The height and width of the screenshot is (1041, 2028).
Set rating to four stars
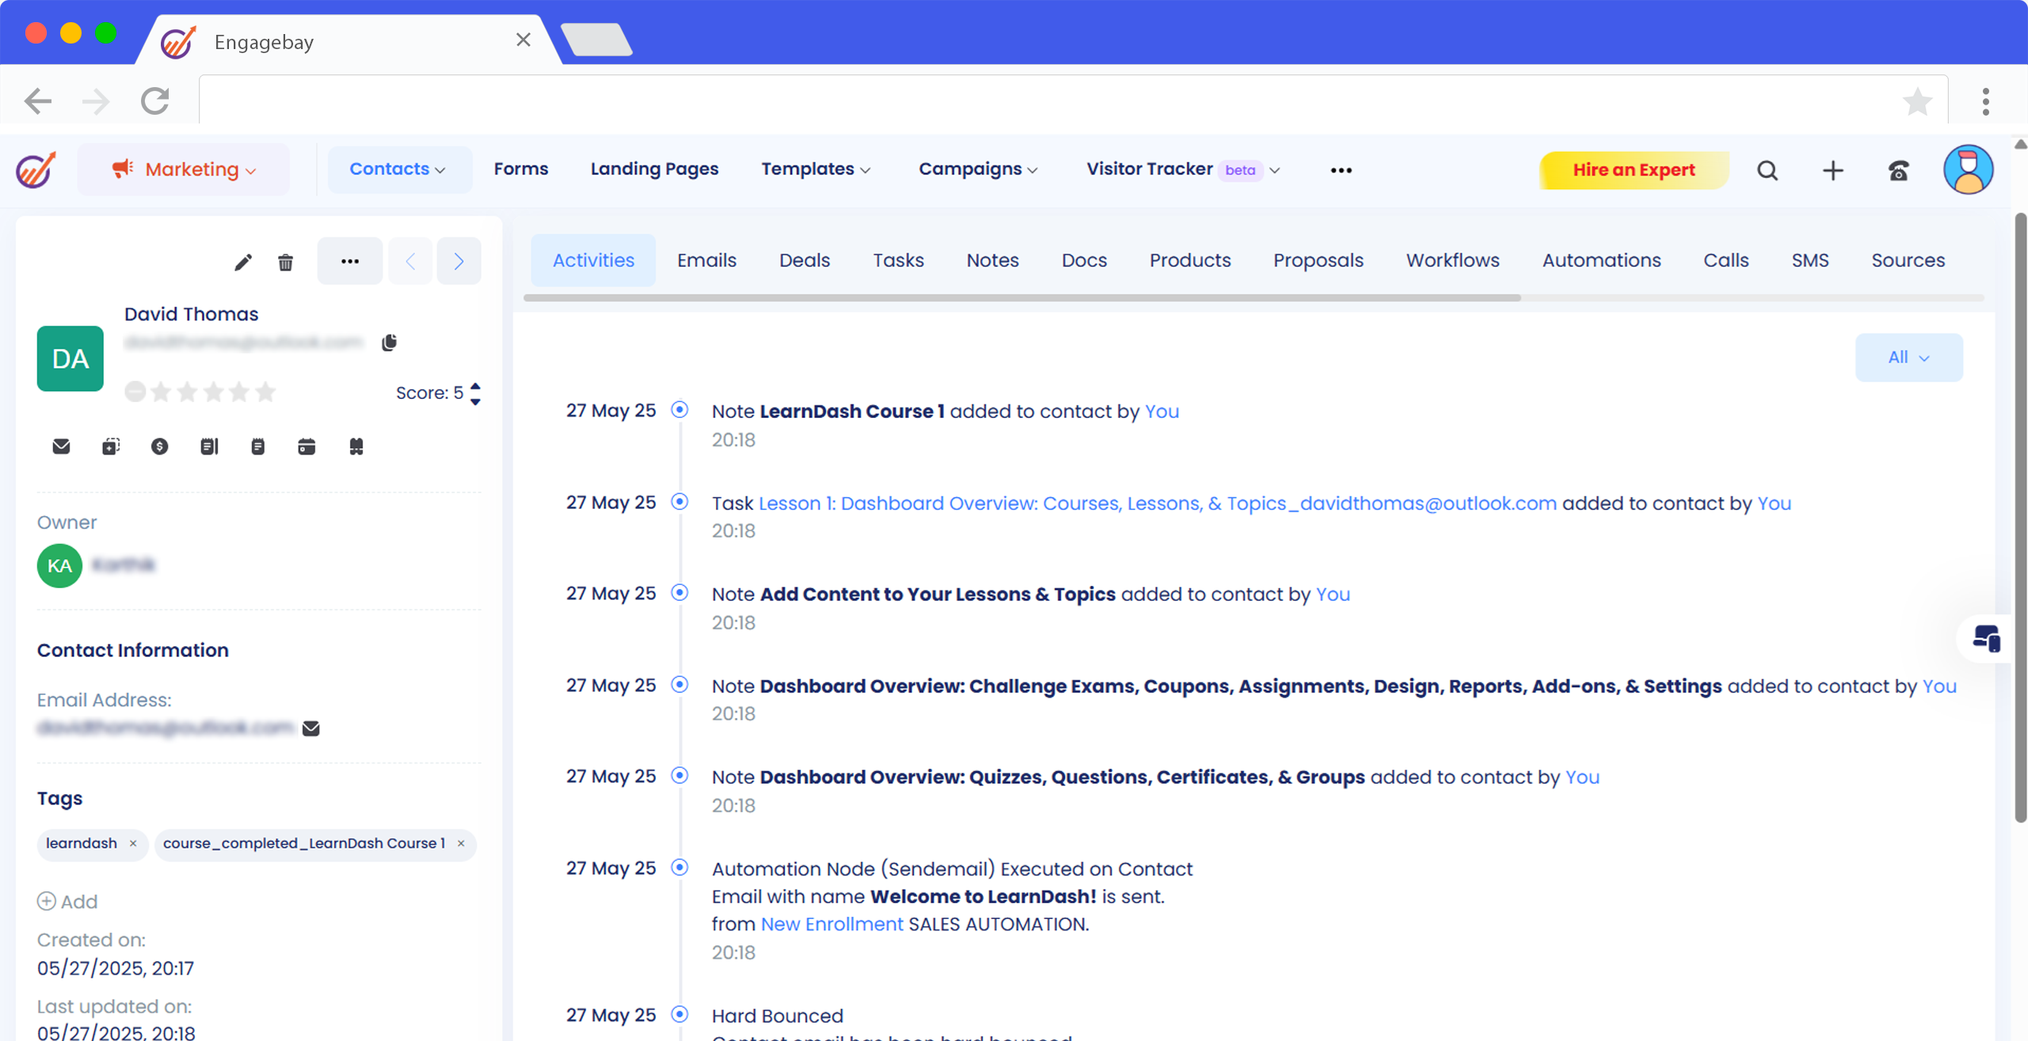click(239, 391)
